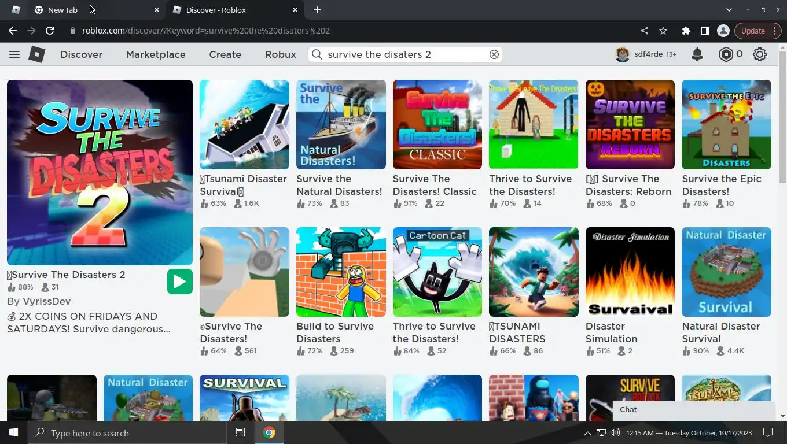787x444 pixels.
Task: Open Survive The Disasters: Reborn thumbnail
Action: point(630,124)
